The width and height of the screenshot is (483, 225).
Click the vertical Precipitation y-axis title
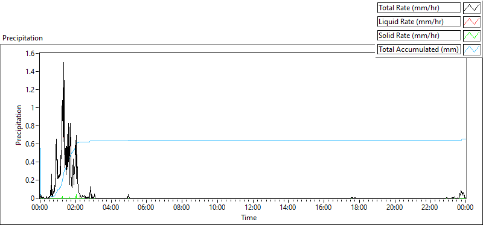[x=19, y=125]
